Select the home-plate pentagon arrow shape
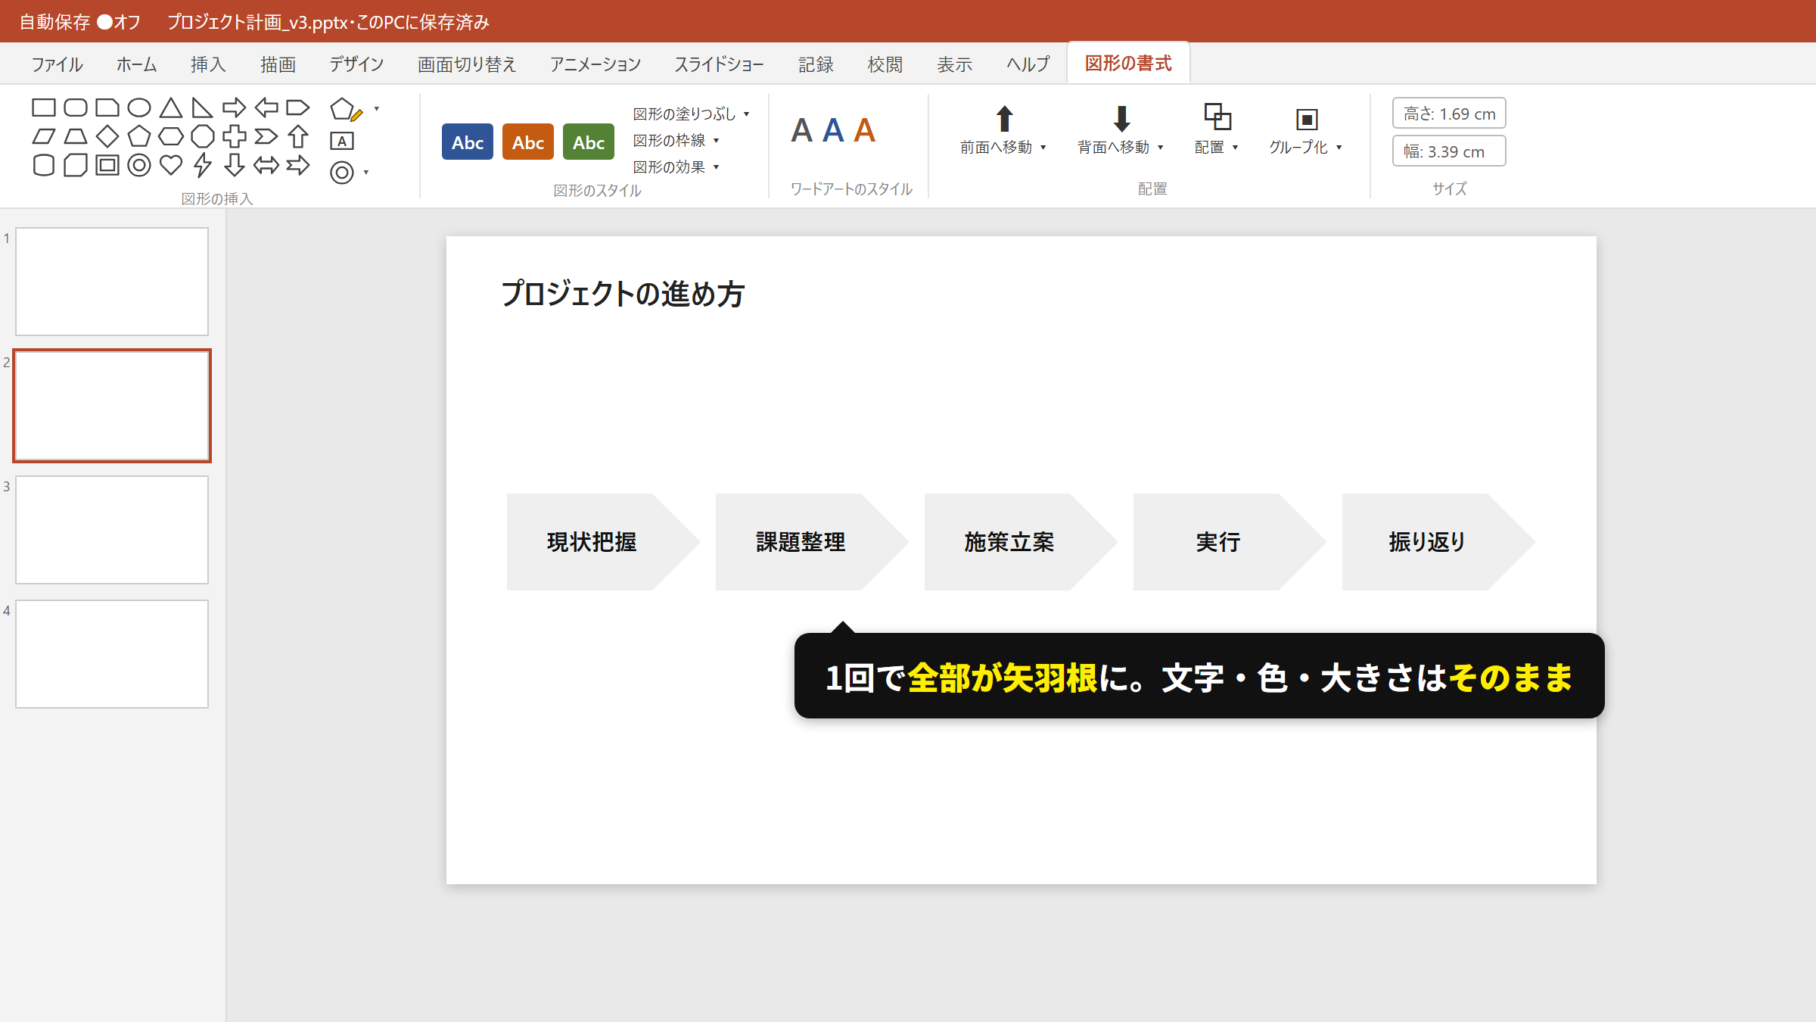The width and height of the screenshot is (1816, 1022). (298, 107)
